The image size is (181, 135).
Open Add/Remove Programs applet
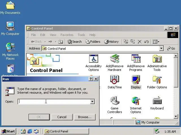click(x=136, y=63)
